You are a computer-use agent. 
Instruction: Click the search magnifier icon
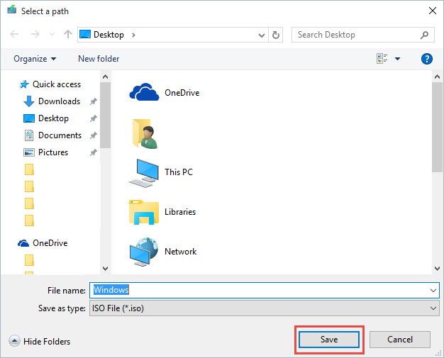click(424, 35)
